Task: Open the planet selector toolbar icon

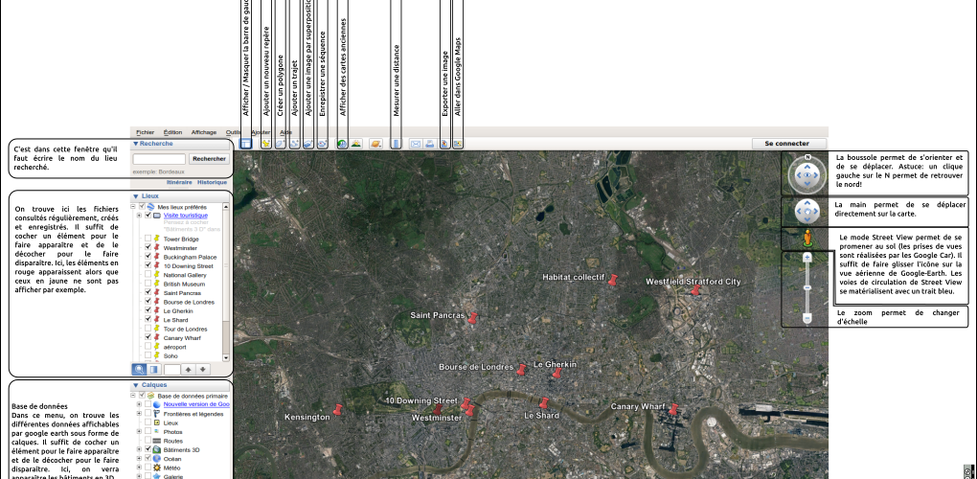Action: 375,144
